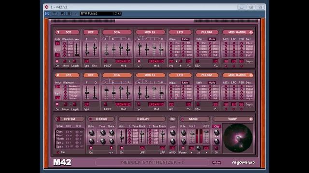
Task: Click the Cubase plugin bypass power icon
Action: pos(47,13)
